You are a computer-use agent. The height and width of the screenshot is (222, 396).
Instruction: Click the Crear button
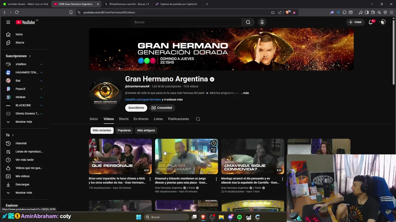[x=355, y=22]
